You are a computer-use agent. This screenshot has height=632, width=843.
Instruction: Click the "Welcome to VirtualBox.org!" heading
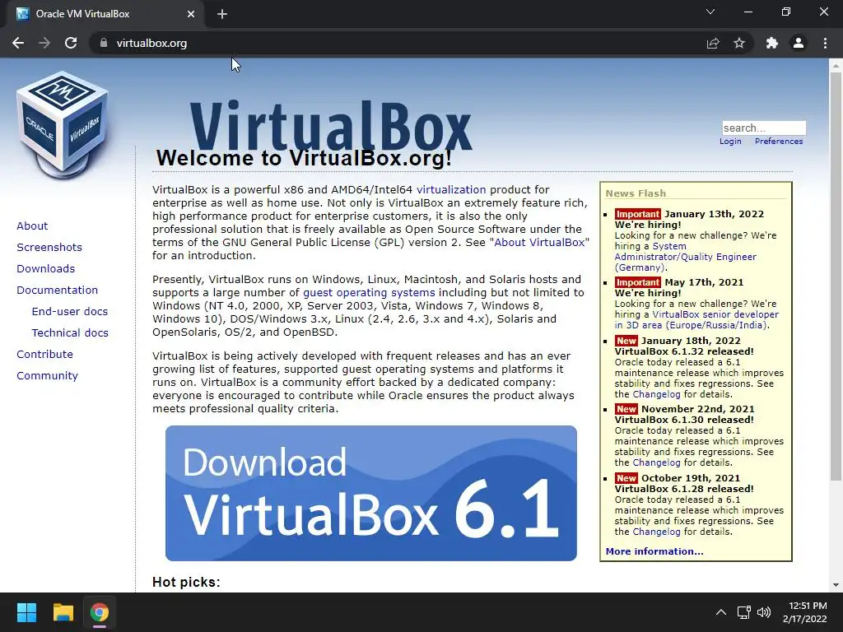pyautogui.click(x=304, y=159)
